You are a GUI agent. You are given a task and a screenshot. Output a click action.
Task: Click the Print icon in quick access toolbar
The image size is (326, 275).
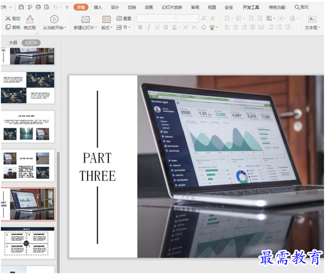point(38,7)
